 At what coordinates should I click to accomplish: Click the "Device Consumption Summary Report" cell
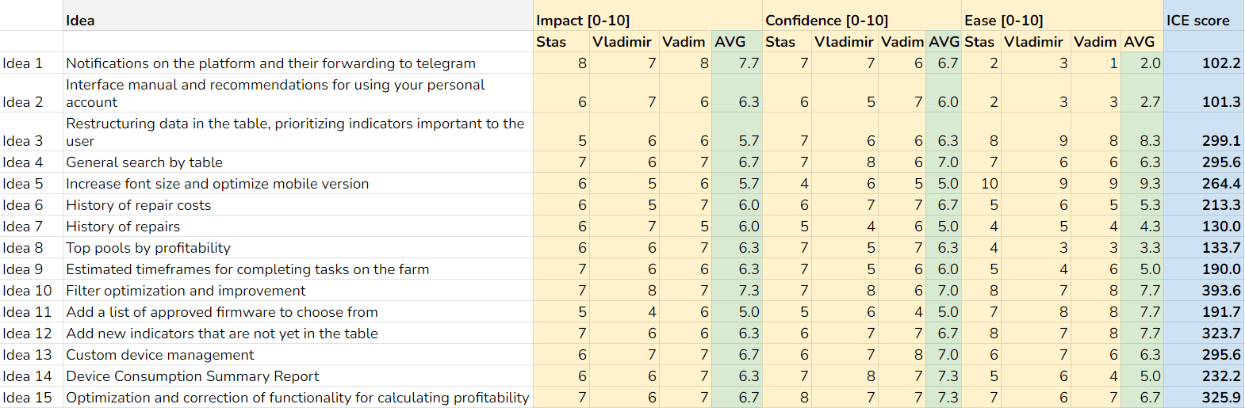point(193,376)
